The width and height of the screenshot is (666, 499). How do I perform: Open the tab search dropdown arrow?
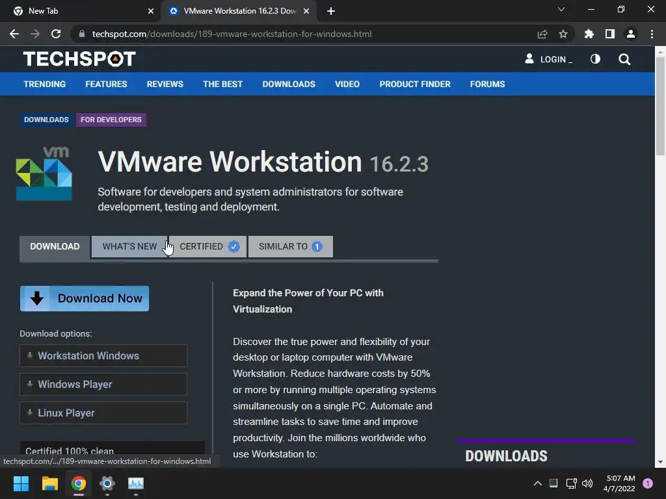(x=561, y=9)
